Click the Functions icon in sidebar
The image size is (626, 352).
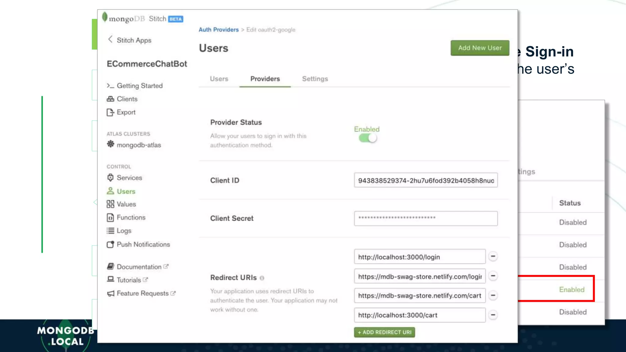(x=110, y=217)
